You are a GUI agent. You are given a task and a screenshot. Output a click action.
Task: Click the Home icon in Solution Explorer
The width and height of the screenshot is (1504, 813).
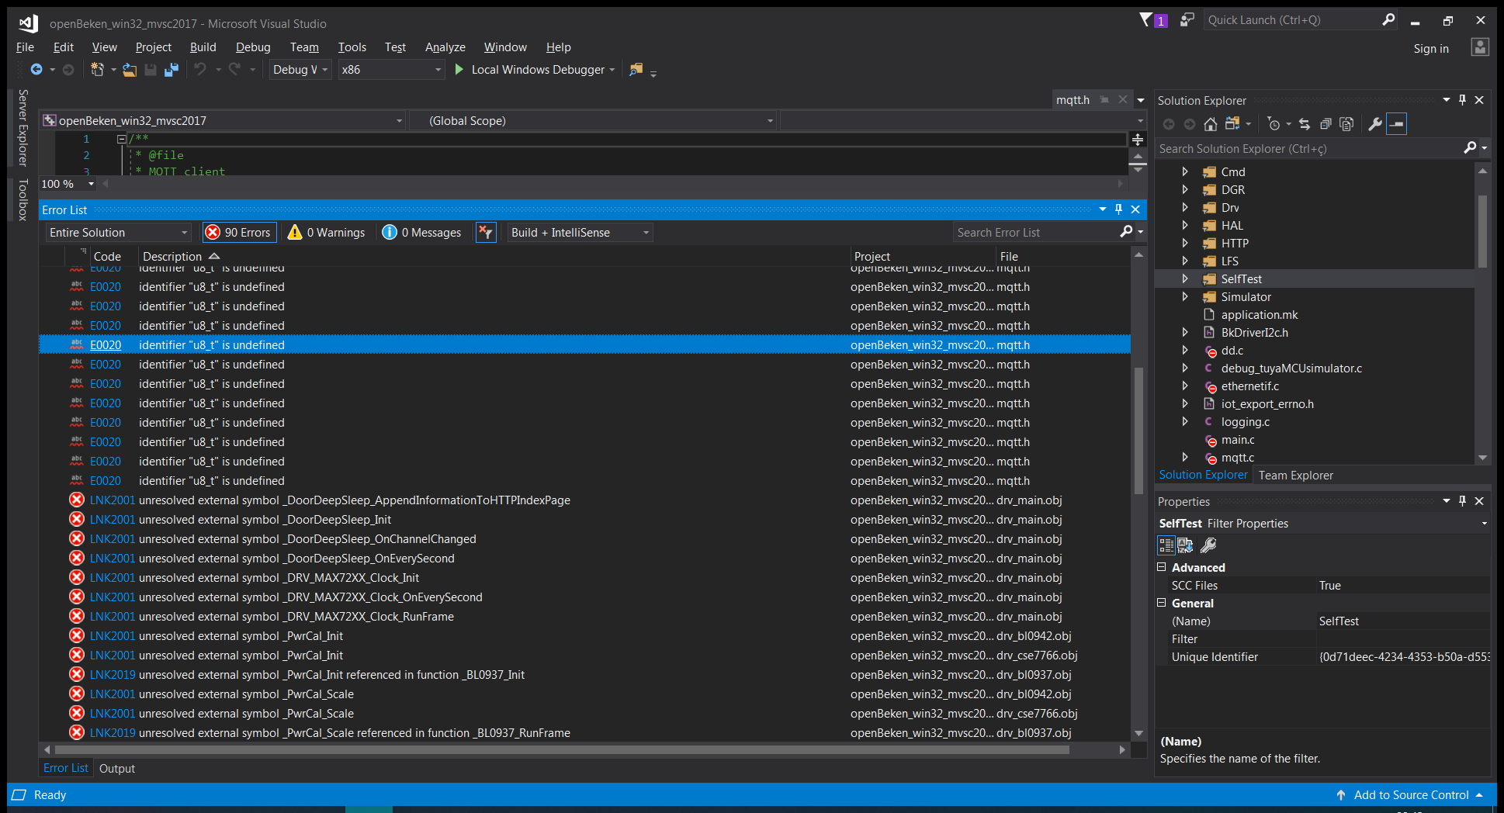[1211, 124]
